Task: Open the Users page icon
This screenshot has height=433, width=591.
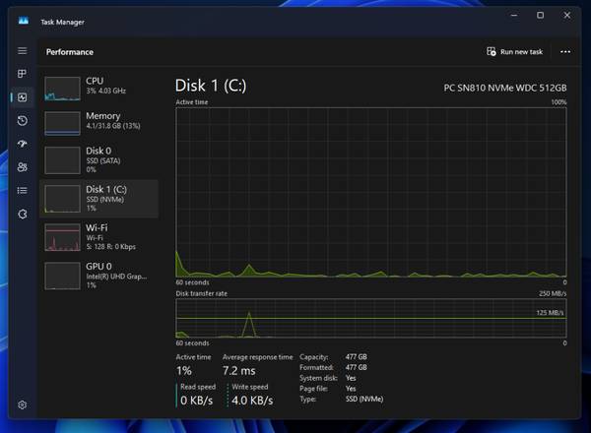Action: click(x=22, y=167)
